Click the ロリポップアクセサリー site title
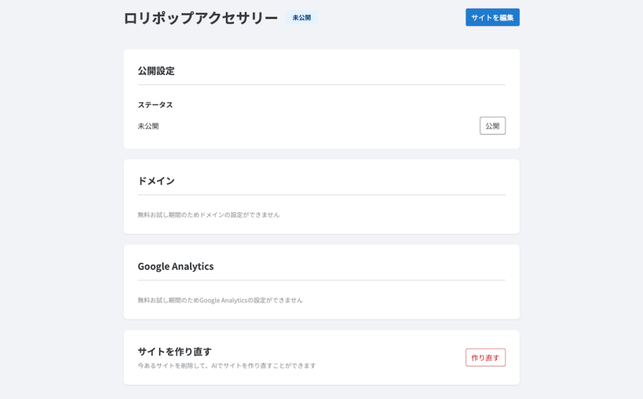The width and height of the screenshot is (643, 399). 200,18
